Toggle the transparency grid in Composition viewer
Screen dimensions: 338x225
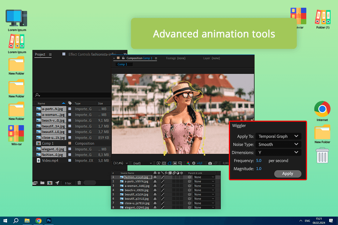point(164,163)
